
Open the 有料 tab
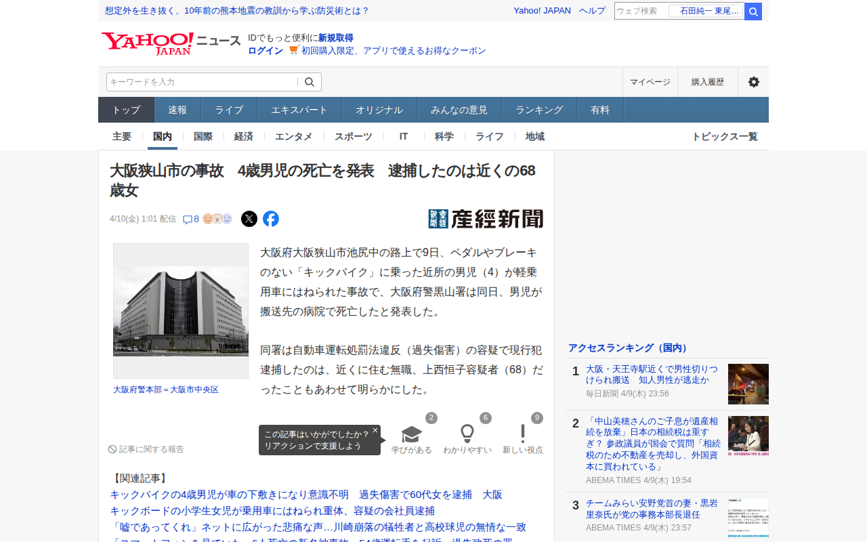click(x=600, y=110)
